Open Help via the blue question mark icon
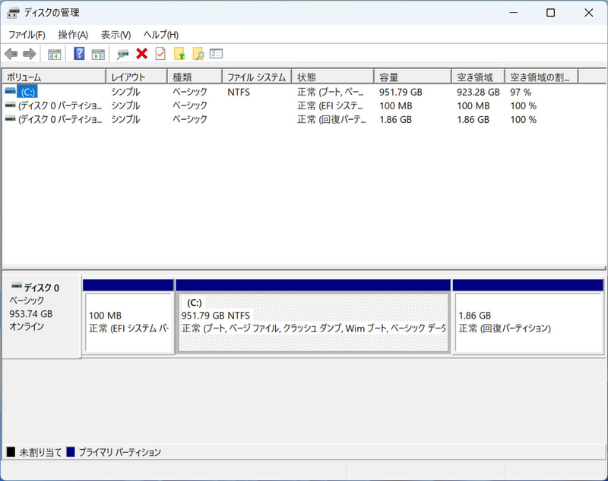Screen dimensions: 608x481 pos(79,54)
